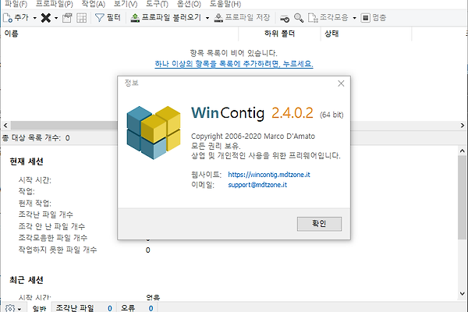Click the 시작 시간 label under 현재 세션
This screenshot has height=312, width=468.
[35, 179]
